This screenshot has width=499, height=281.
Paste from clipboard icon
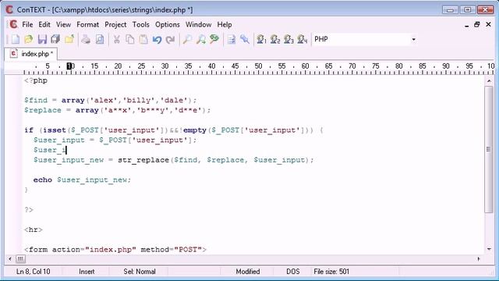pyautogui.click(x=143, y=40)
